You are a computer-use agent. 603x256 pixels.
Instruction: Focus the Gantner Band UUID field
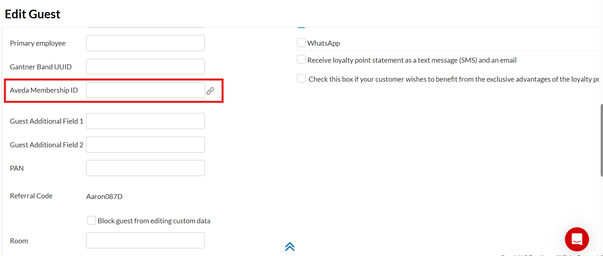145,67
